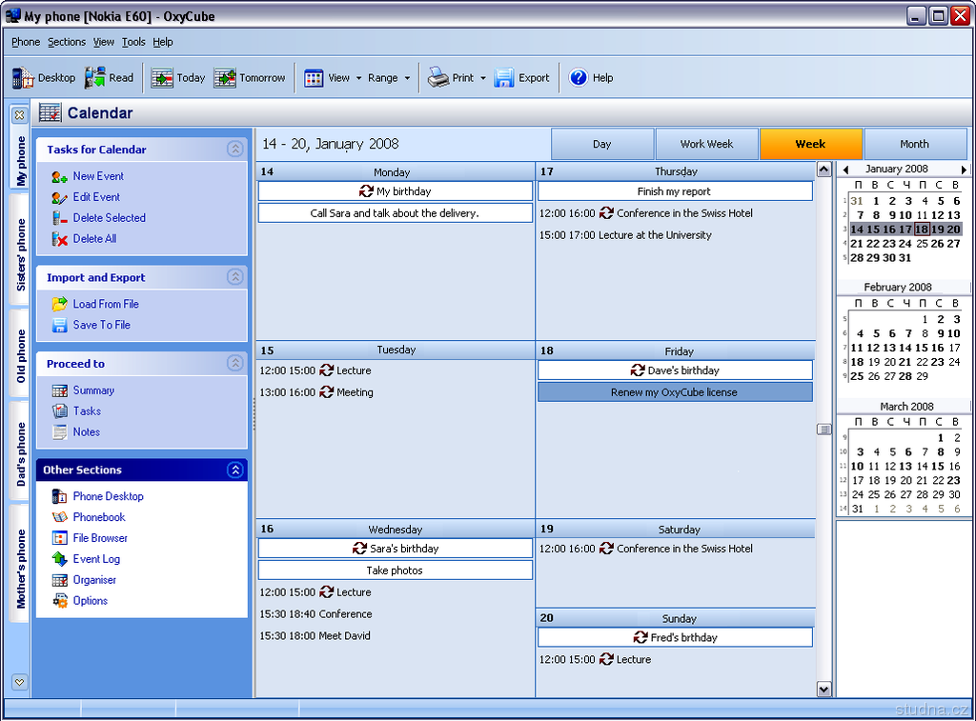
Task: Open the File Browser section
Action: pos(100,538)
